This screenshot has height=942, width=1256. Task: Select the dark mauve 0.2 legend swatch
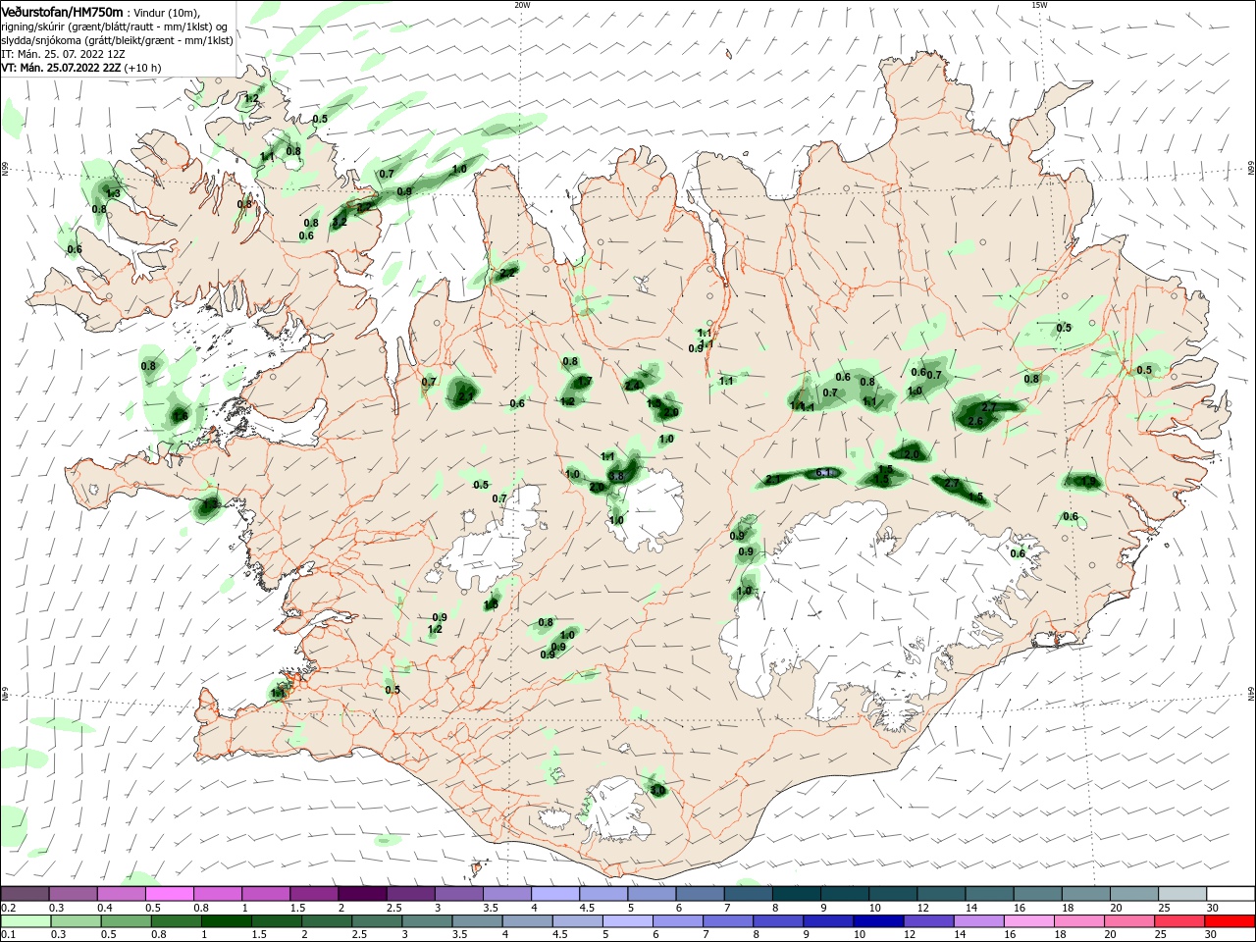(26, 893)
